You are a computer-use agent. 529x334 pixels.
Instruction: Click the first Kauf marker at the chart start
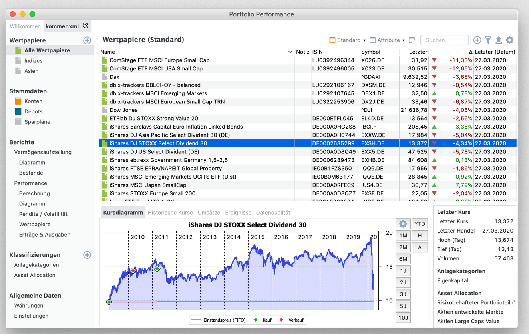[x=109, y=302]
